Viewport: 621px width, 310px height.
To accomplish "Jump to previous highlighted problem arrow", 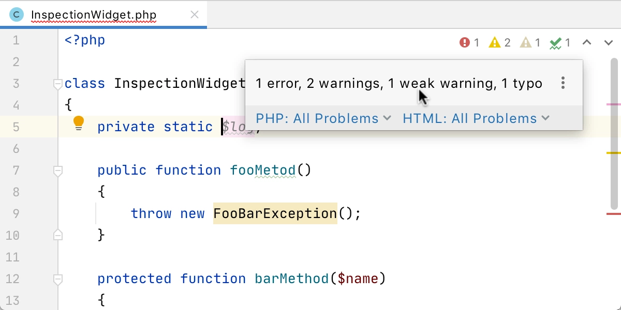I will (x=587, y=42).
